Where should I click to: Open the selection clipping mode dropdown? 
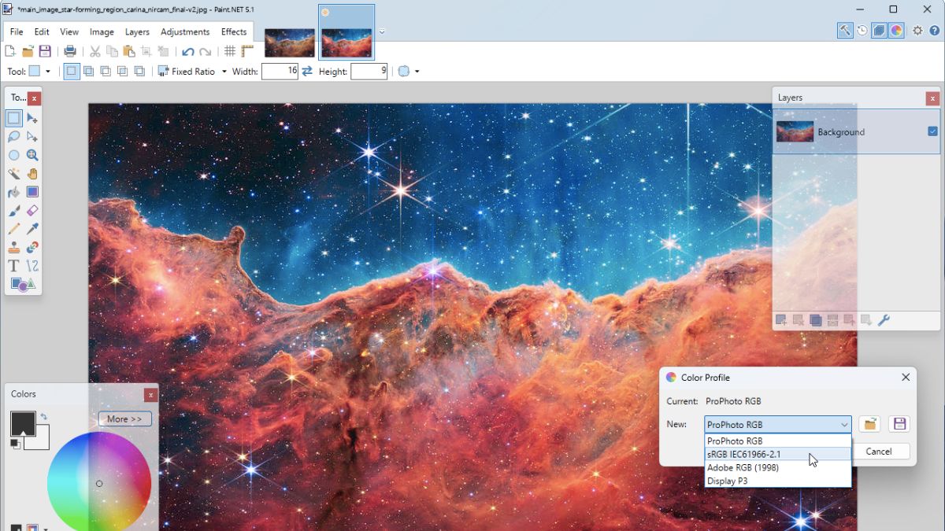409,71
